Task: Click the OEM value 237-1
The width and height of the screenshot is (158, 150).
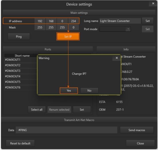Action: coord(120,110)
